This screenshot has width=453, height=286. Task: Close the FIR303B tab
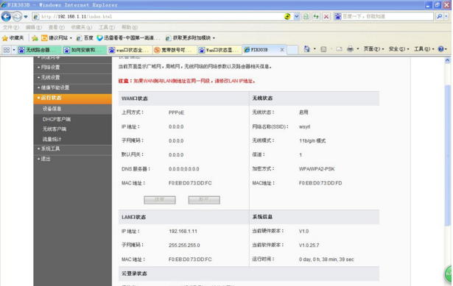(x=282, y=49)
